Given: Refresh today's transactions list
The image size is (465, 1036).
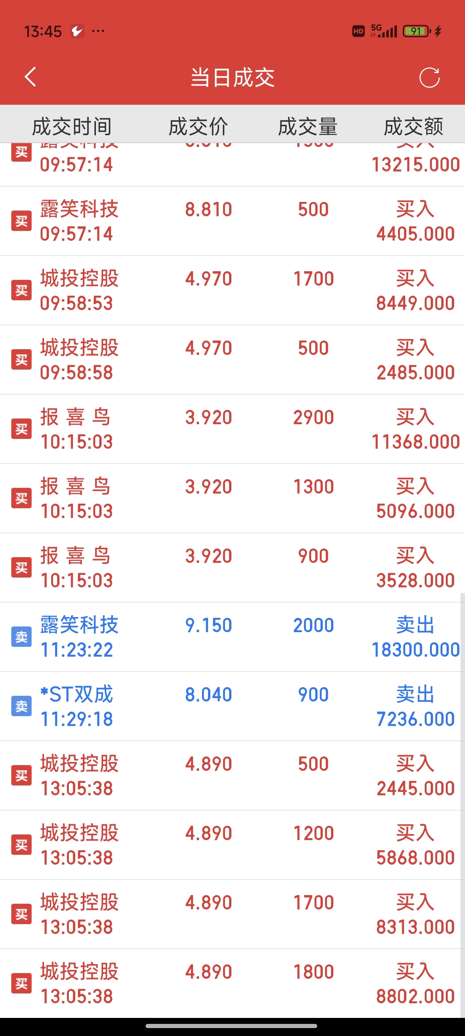Looking at the screenshot, I should tap(429, 77).
